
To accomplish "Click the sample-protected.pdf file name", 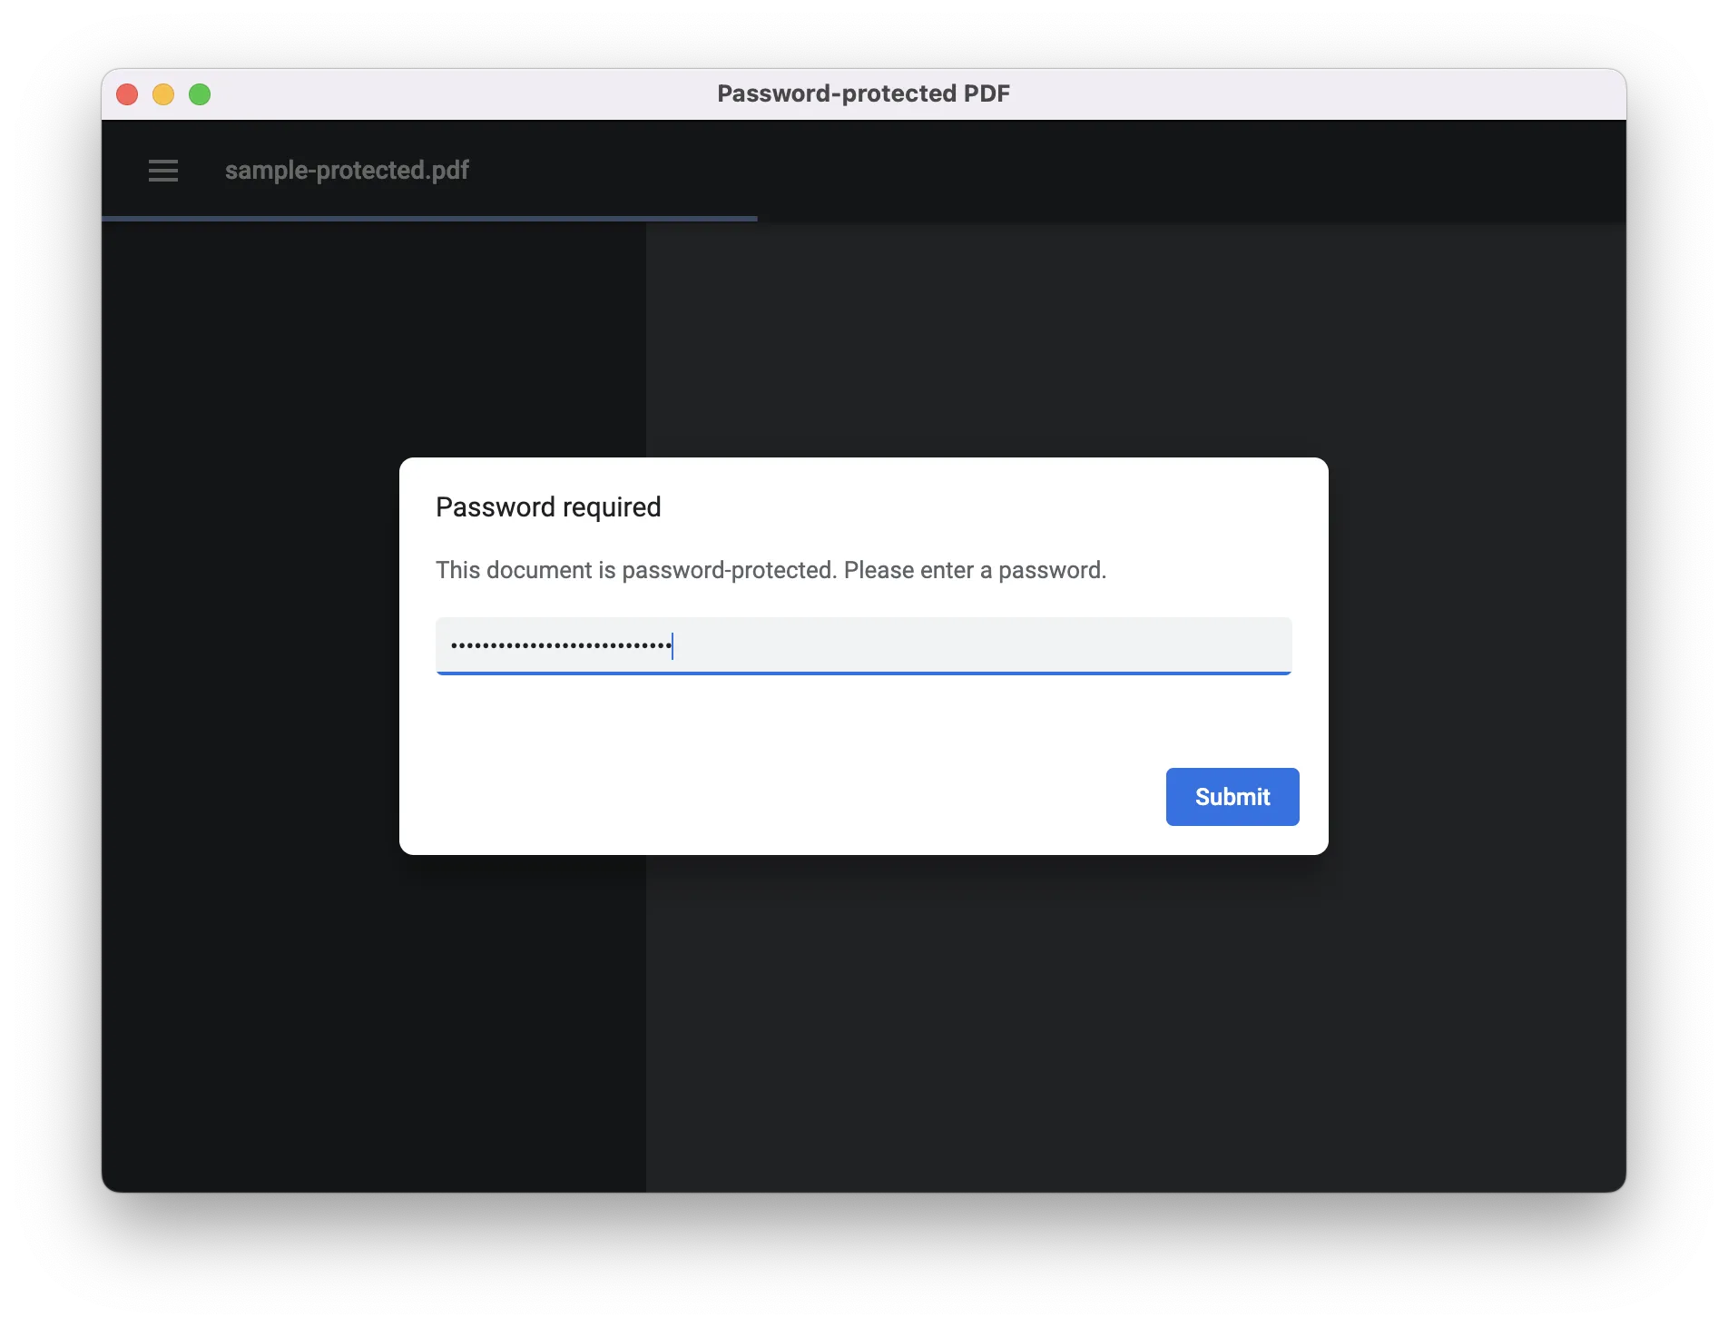I will [347, 171].
